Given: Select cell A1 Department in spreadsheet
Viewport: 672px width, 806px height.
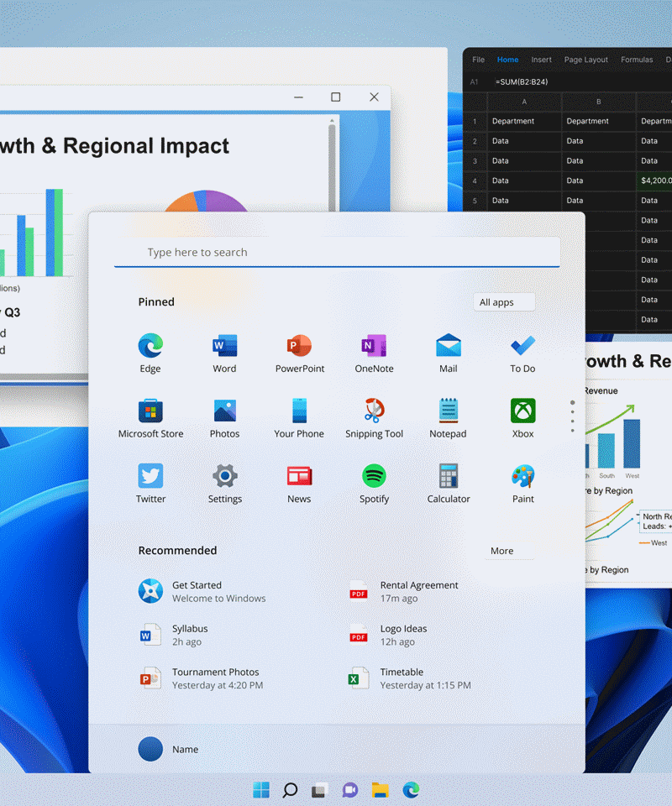Looking at the screenshot, I should coord(524,121).
